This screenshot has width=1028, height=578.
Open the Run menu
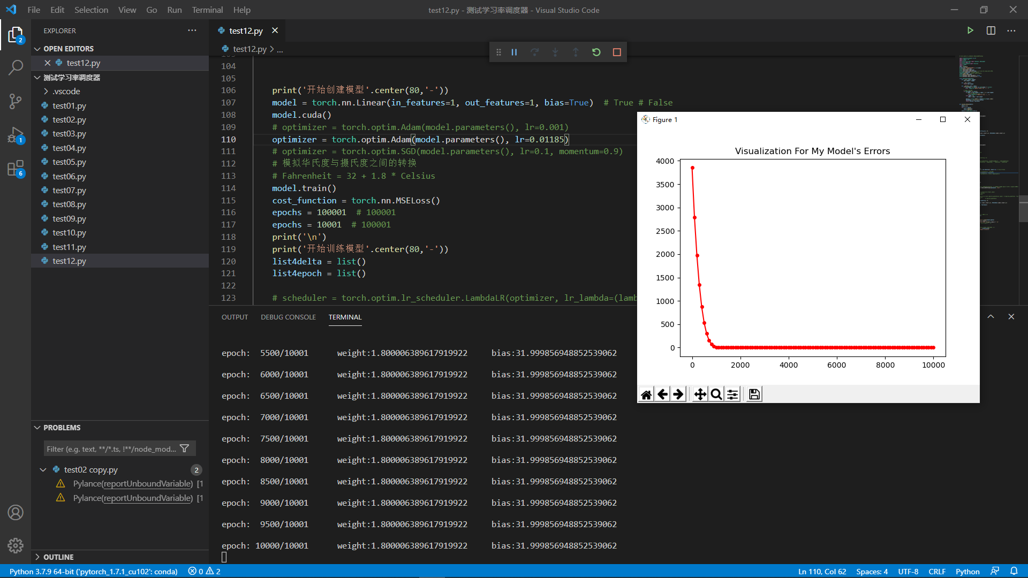click(174, 10)
